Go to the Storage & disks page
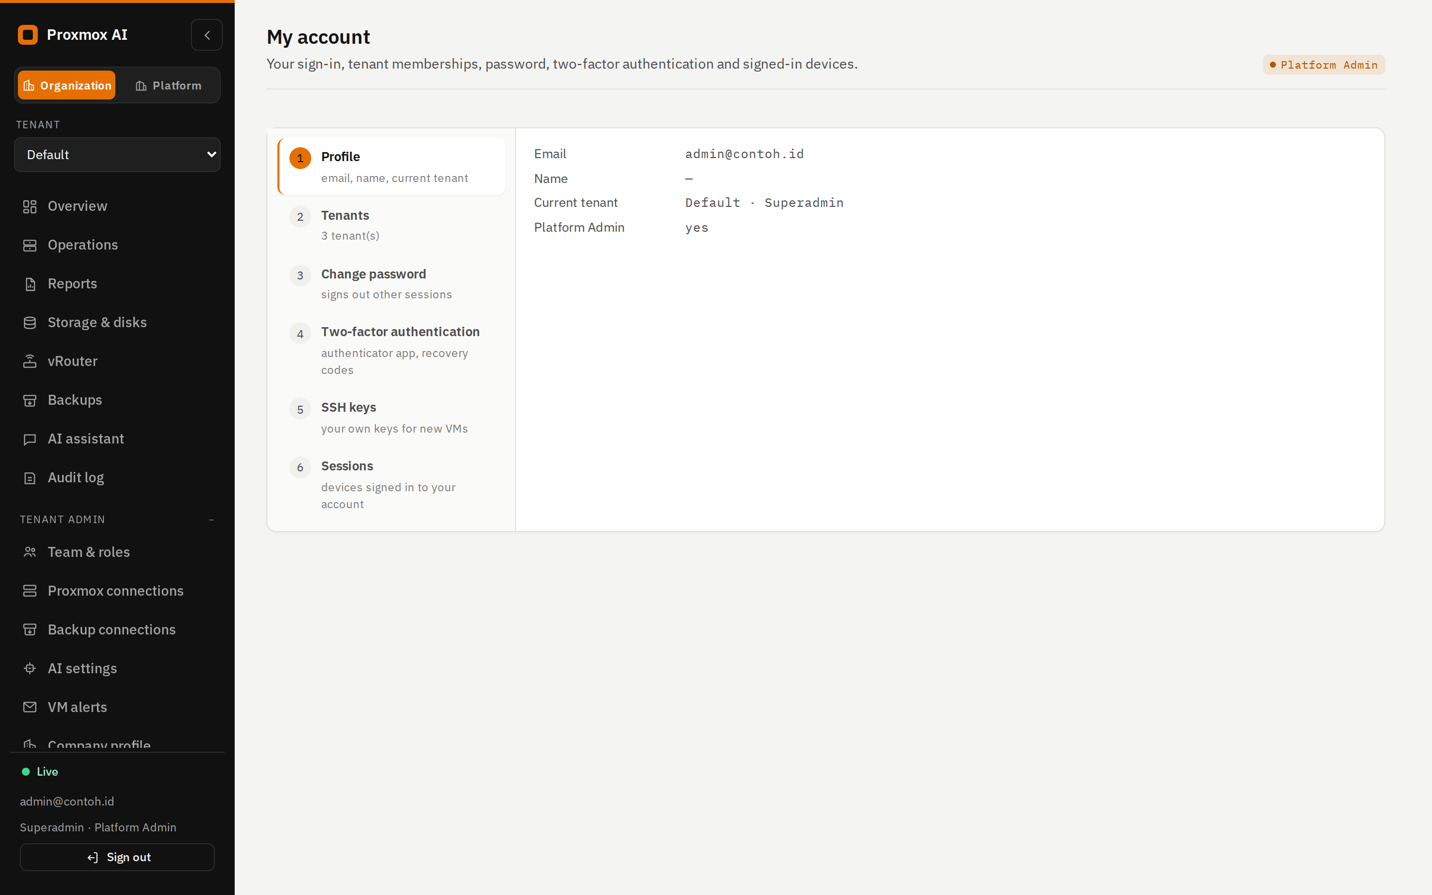 [117, 323]
